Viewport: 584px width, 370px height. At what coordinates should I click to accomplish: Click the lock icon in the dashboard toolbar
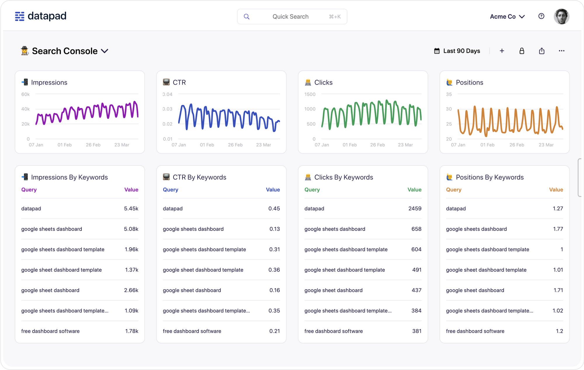pyautogui.click(x=522, y=51)
